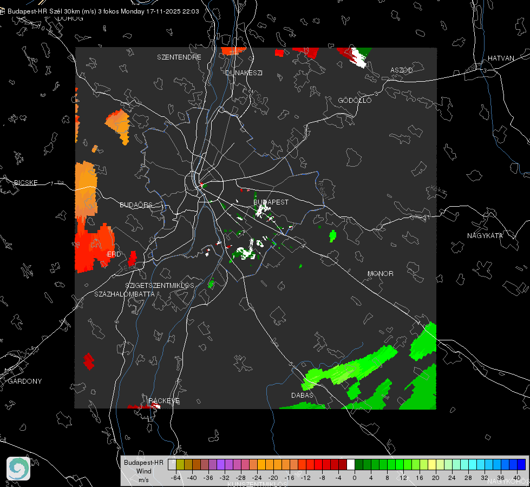The height and width of the screenshot is (487, 530).
Task: Click the DABAS town label
Action: 302,395
